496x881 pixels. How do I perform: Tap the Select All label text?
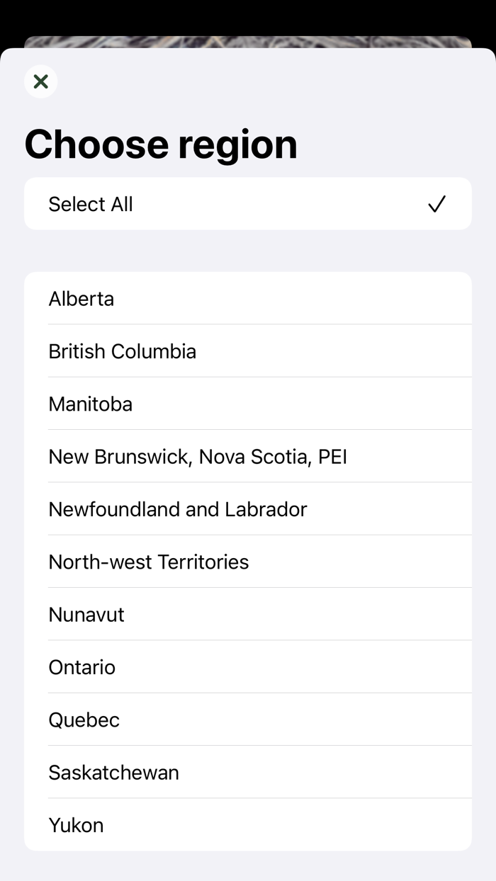tap(91, 204)
